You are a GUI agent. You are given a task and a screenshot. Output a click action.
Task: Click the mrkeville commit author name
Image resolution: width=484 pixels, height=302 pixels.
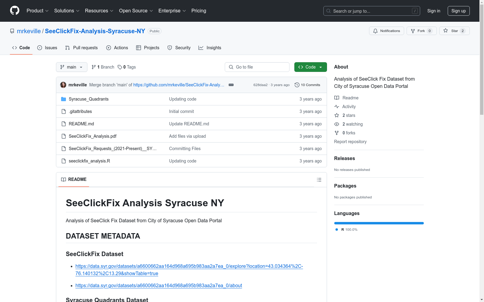point(78,85)
